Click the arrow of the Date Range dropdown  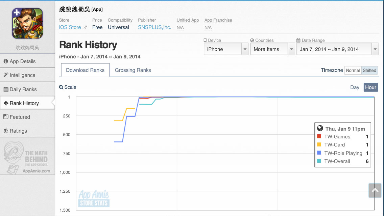375,49
